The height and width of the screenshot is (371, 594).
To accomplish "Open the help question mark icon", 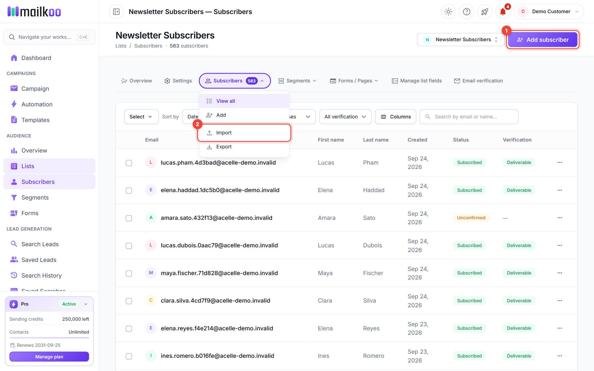I will [x=467, y=12].
